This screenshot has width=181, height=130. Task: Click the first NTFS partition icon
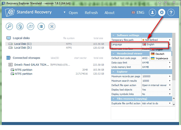12,70
